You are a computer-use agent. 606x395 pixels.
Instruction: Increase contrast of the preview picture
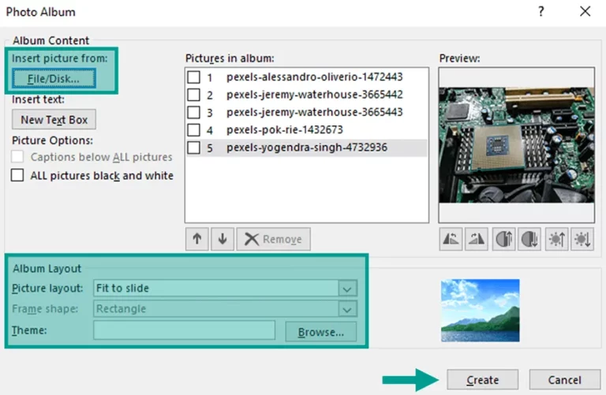pyautogui.click(x=503, y=240)
